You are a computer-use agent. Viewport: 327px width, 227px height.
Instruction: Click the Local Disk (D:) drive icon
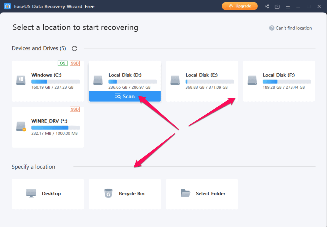coord(98,80)
